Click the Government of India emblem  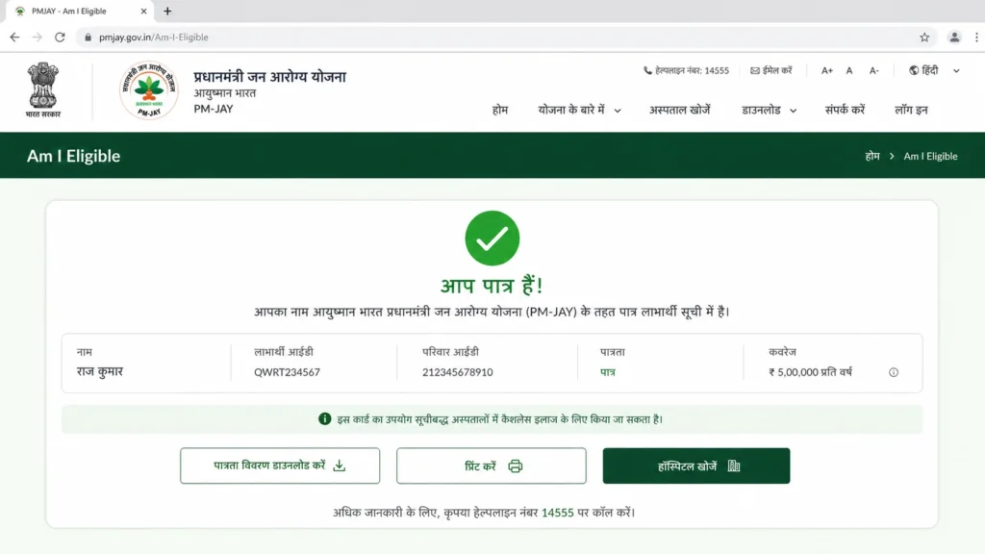point(42,89)
